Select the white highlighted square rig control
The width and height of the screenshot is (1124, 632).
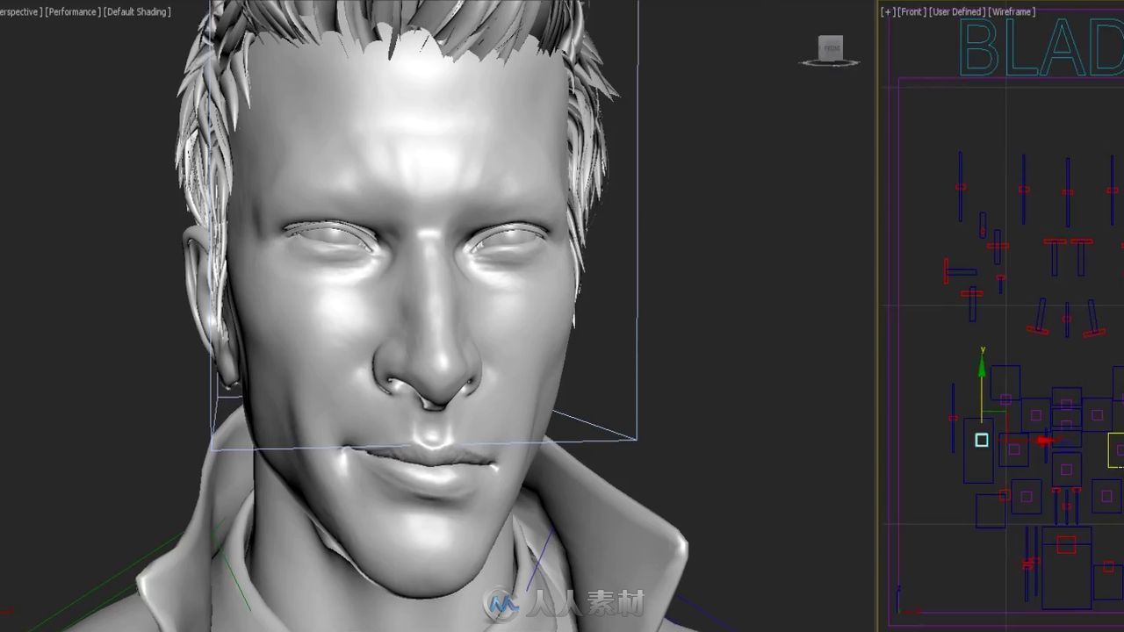click(982, 441)
